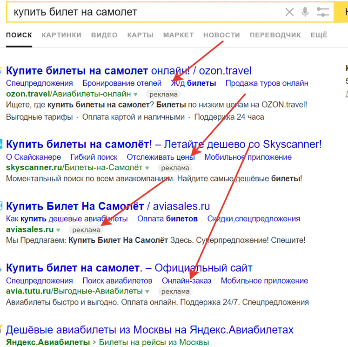
Task: Click Яндекс.Авиабилеты green breadcrumb
Action: pyautogui.click(x=48, y=342)
